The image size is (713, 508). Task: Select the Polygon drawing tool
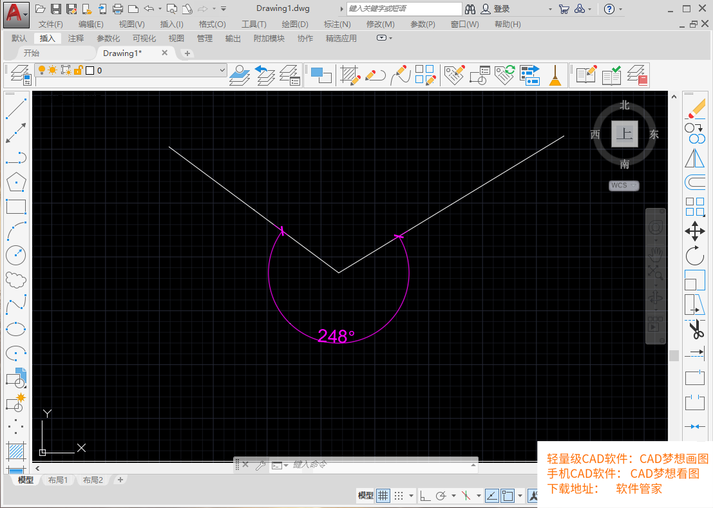point(16,183)
